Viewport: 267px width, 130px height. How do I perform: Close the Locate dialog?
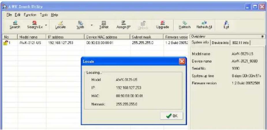[x=182, y=61]
